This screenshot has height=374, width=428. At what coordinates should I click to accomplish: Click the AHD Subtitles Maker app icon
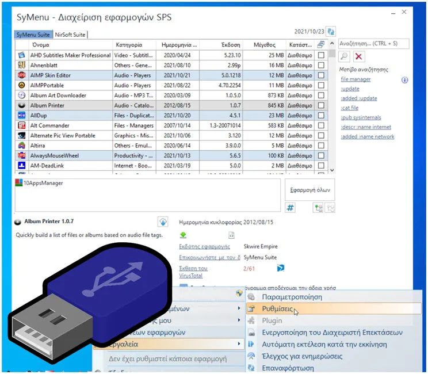coord(21,55)
